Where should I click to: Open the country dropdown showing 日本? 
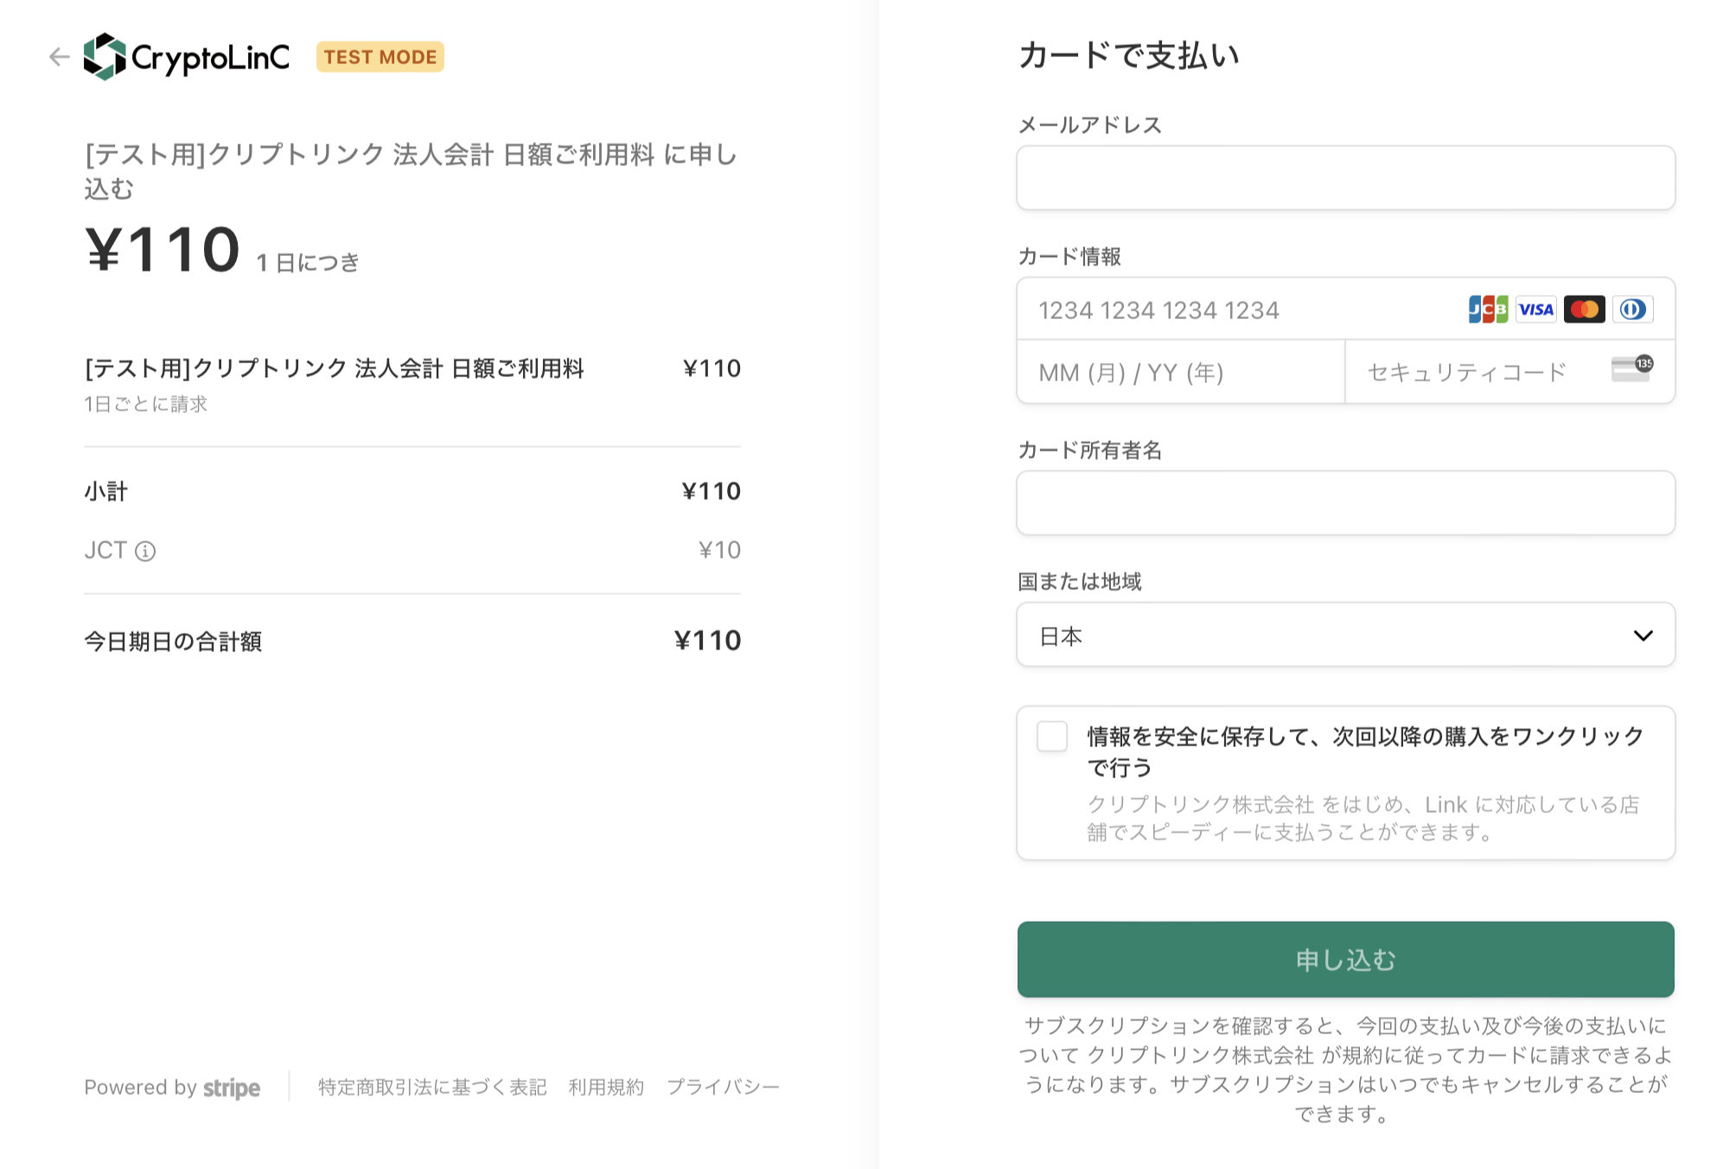click(x=1346, y=635)
